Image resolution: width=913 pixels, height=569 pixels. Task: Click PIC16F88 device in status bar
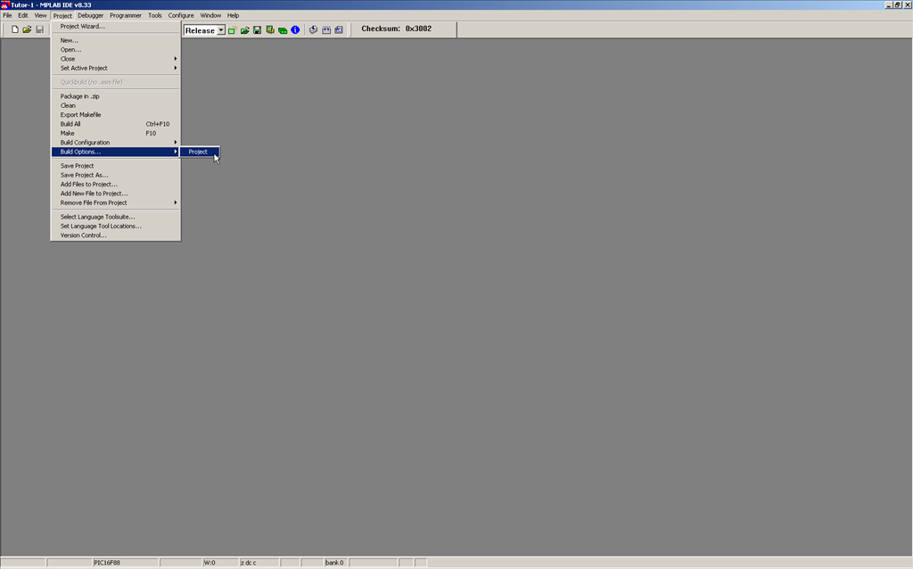pos(106,563)
